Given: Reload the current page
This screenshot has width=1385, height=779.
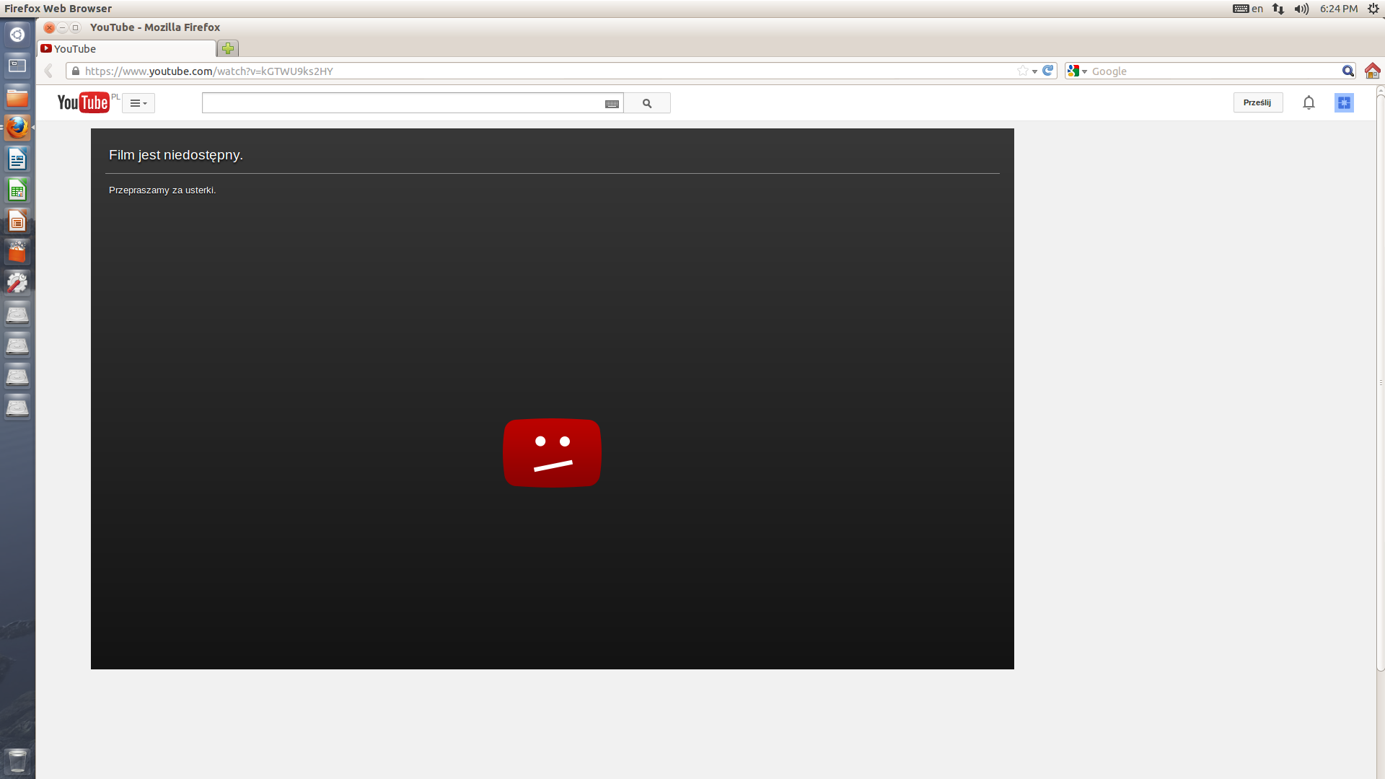Looking at the screenshot, I should (1048, 71).
